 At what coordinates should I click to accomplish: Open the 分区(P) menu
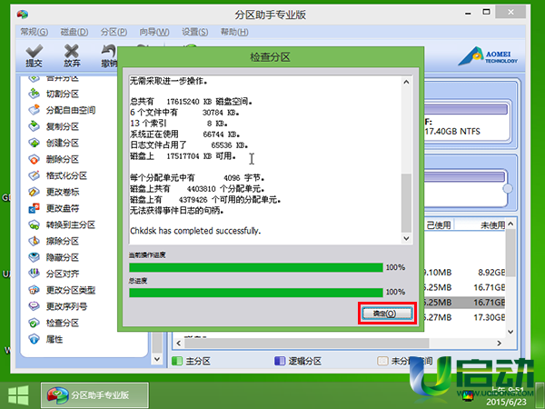(114, 32)
